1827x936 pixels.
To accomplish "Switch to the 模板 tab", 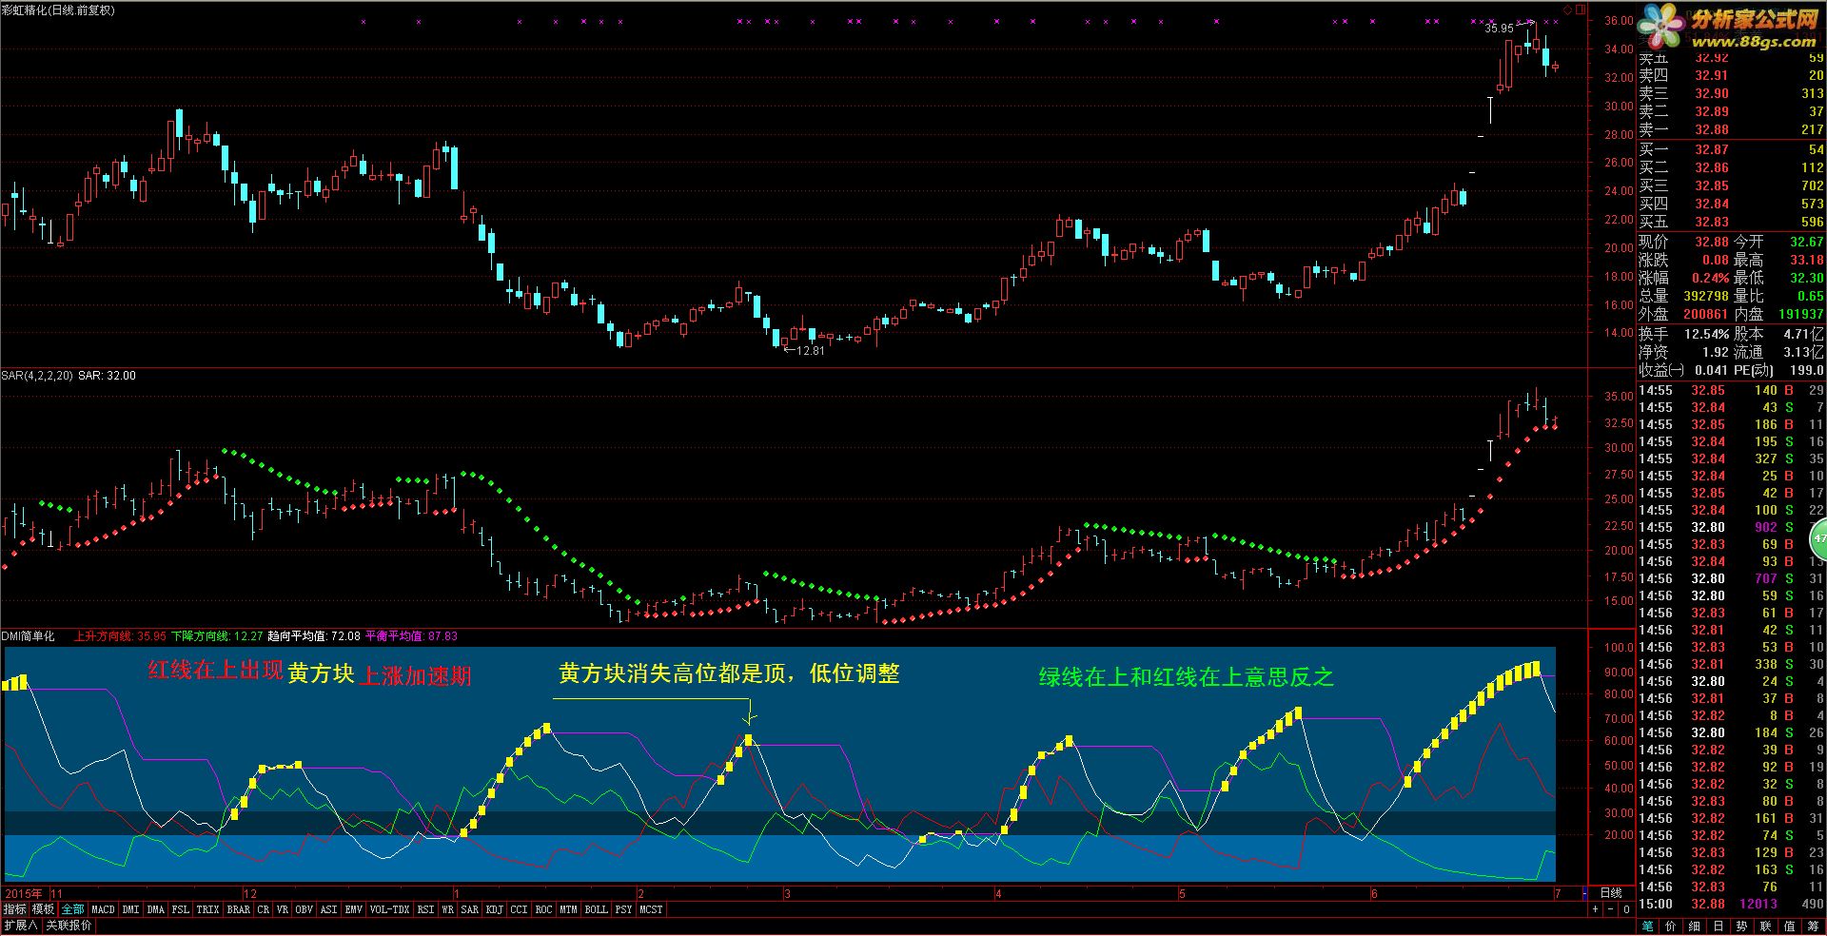I will tap(43, 909).
